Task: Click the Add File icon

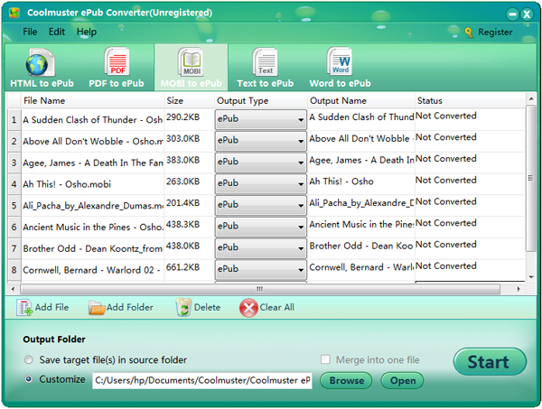Action: 24,308
